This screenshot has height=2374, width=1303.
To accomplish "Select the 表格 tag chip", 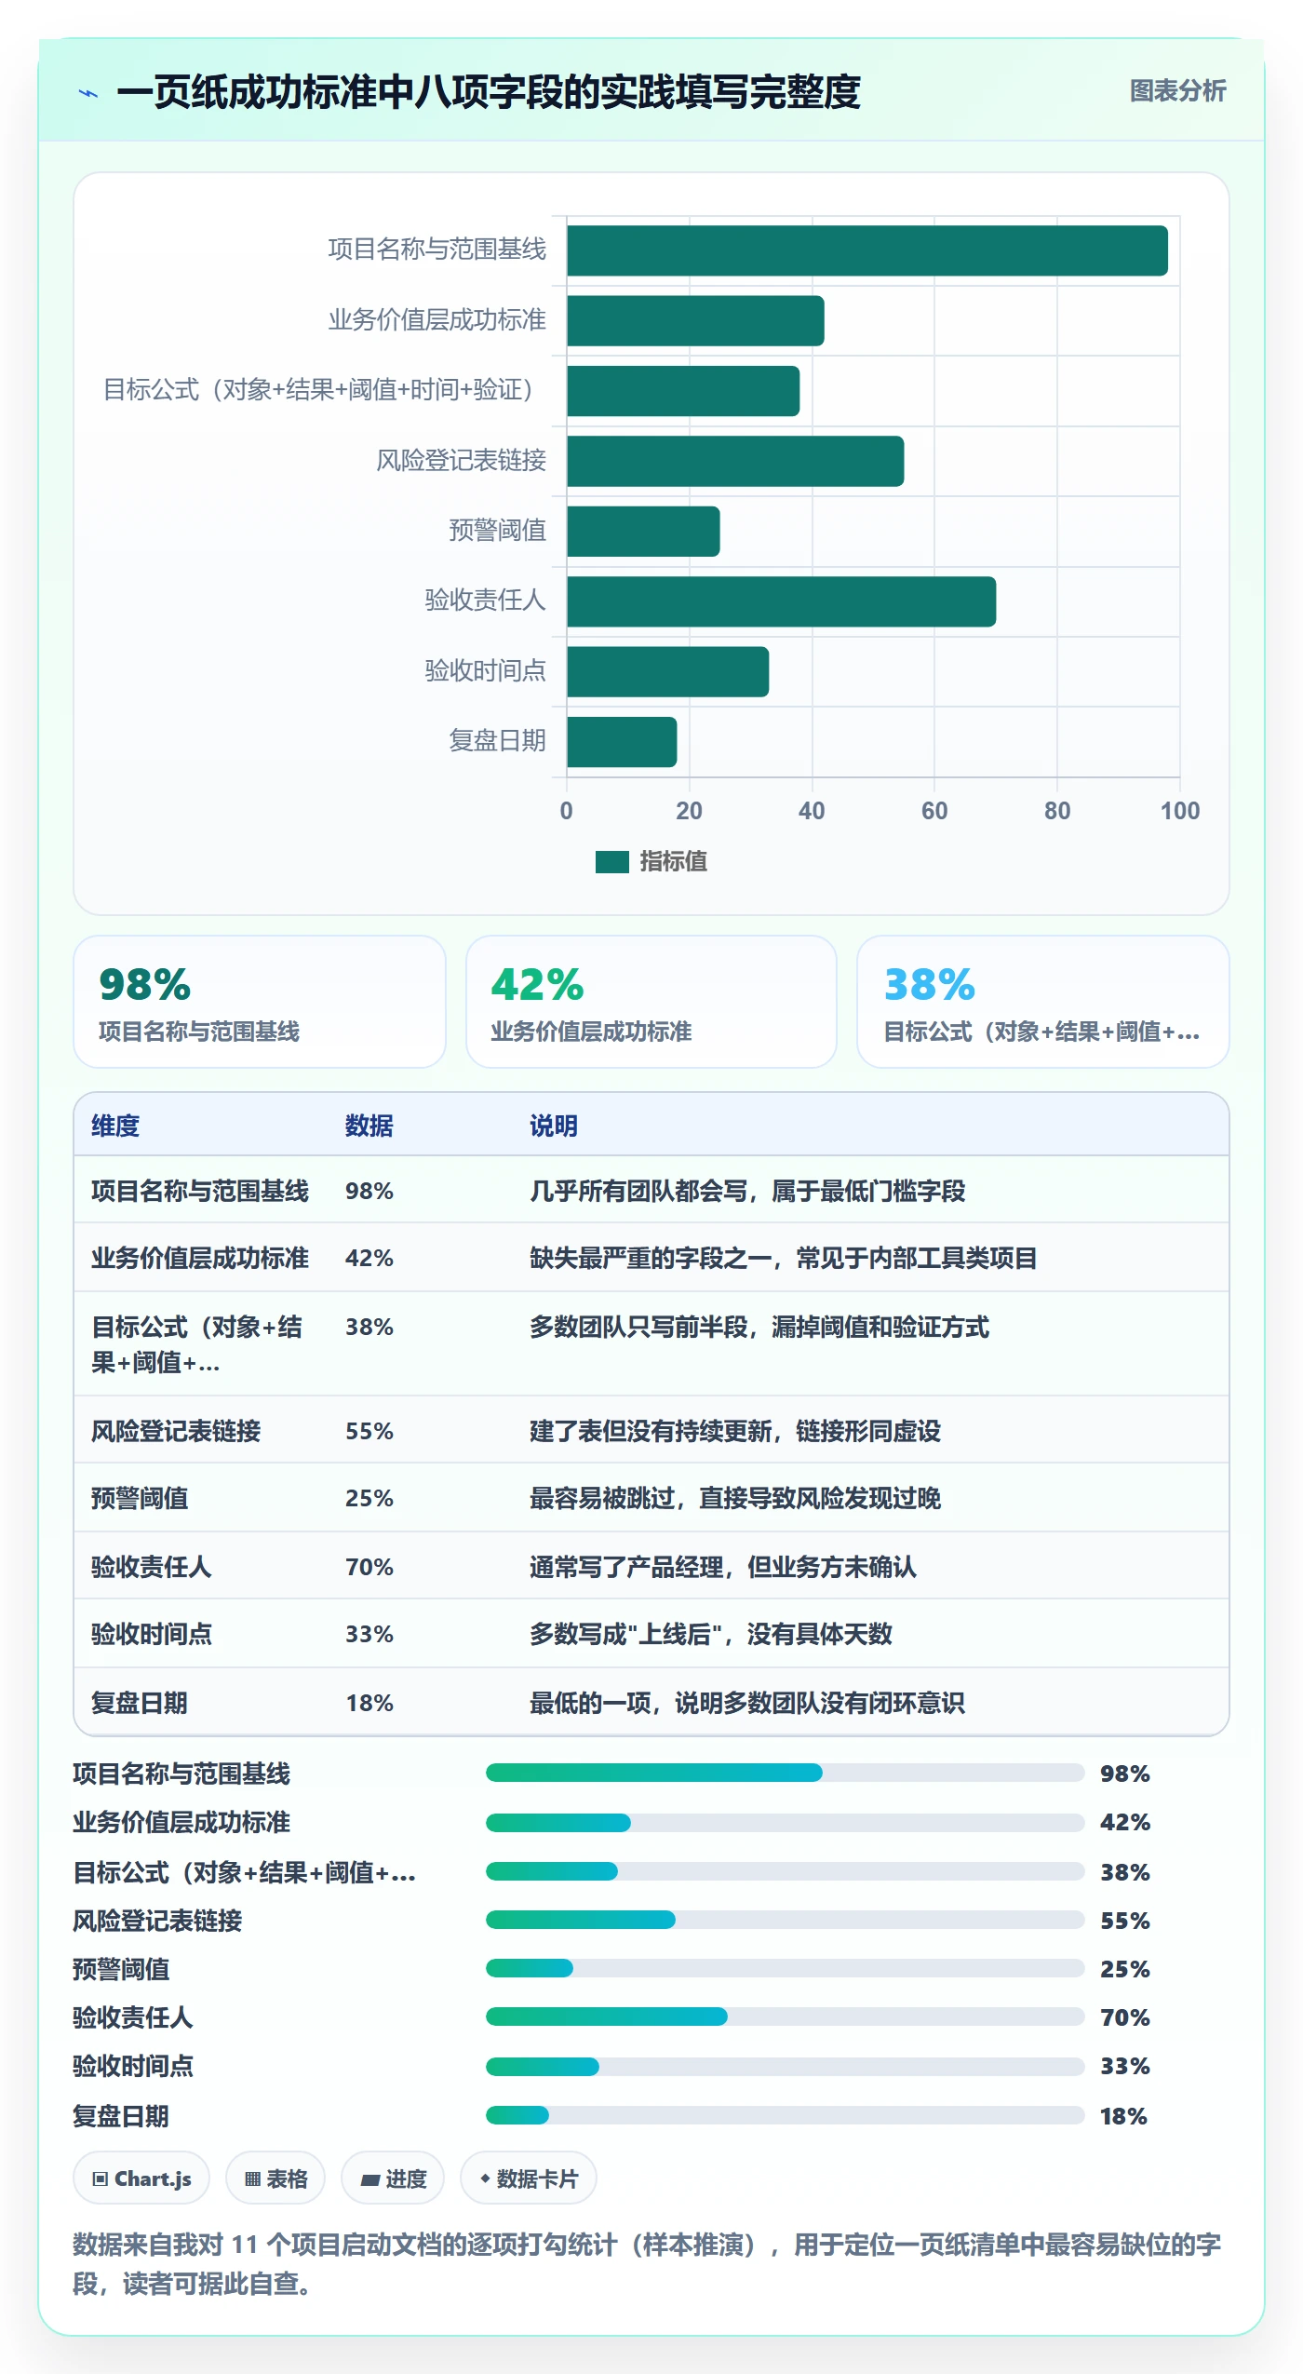I will click(275, 2178).
